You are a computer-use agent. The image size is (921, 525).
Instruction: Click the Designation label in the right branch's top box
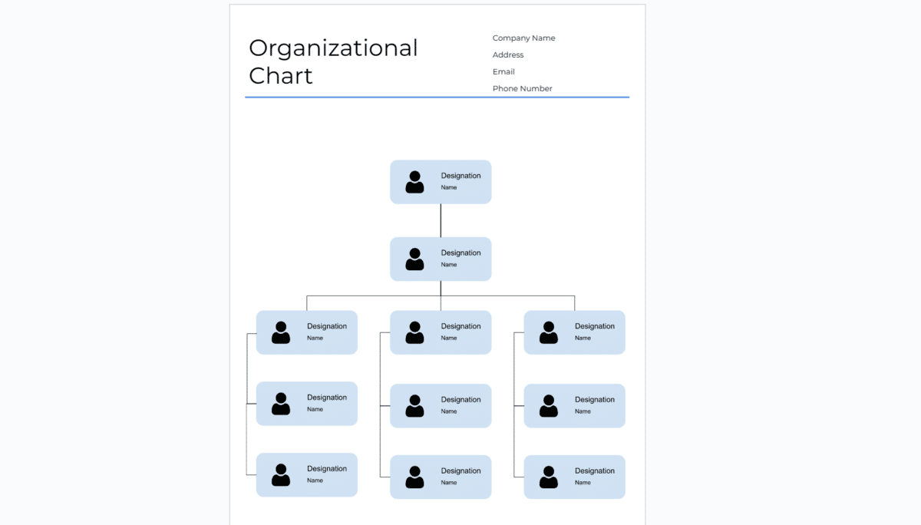595,325
